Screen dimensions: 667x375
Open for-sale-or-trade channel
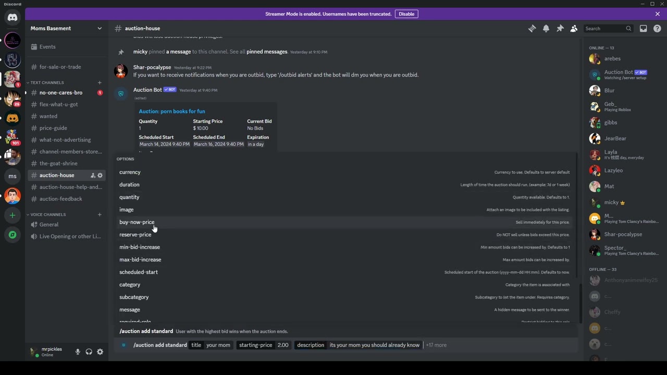point(66,67)
